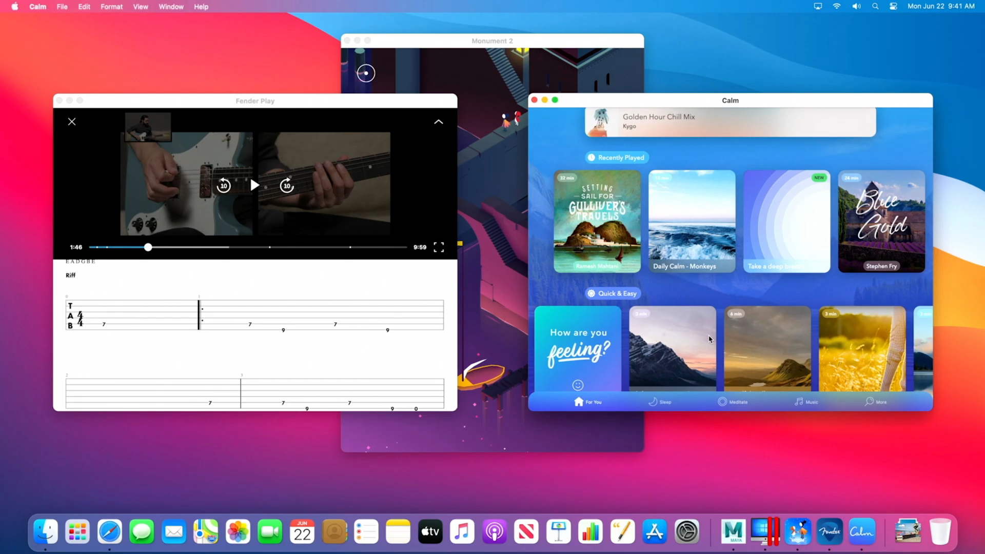Select the For You home icon
Screen dimensions: 985x554
(579, 402)
